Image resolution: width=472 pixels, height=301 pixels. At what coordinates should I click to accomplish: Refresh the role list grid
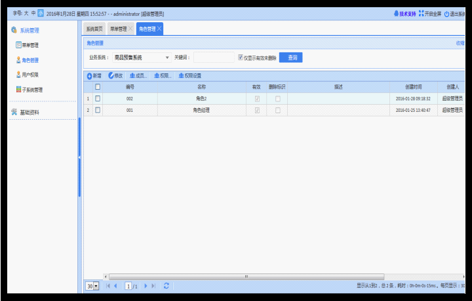pyautogui.click(x=166, y=286)
